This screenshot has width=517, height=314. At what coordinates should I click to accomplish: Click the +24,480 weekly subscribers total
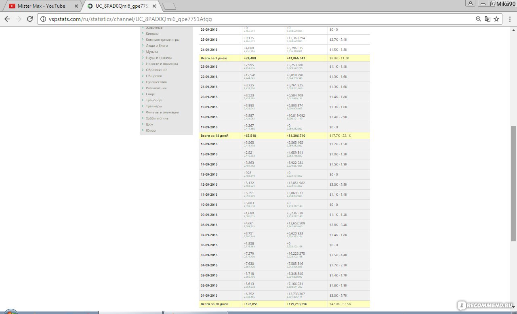pos(250,58)
